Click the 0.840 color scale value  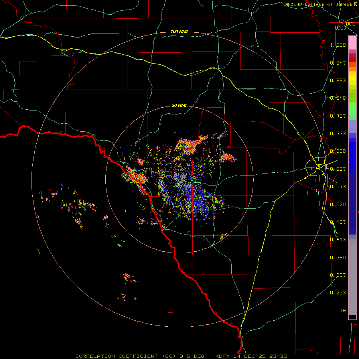click(x=338, y=98)
